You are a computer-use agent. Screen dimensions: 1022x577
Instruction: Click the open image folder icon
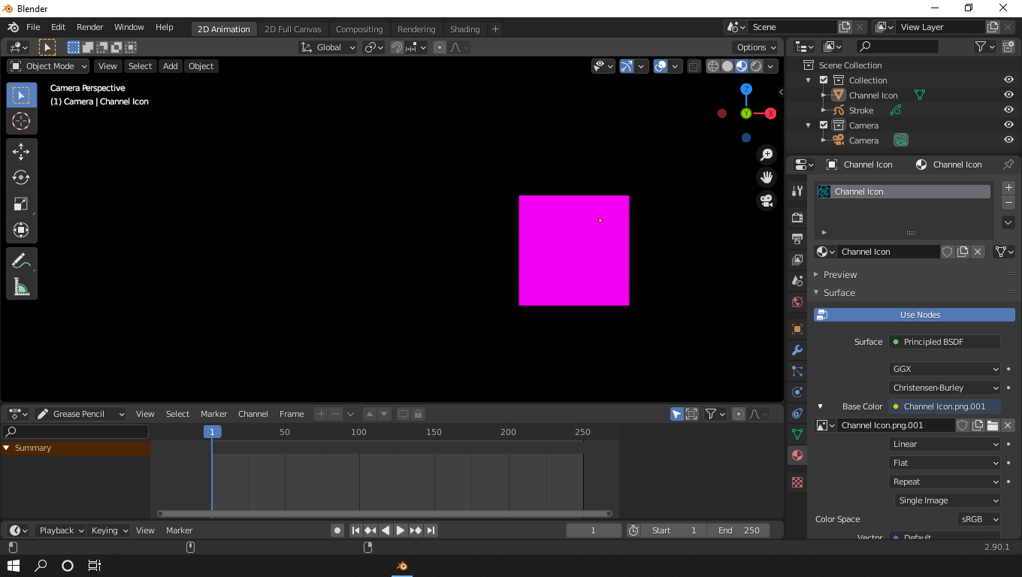point(993,425)
